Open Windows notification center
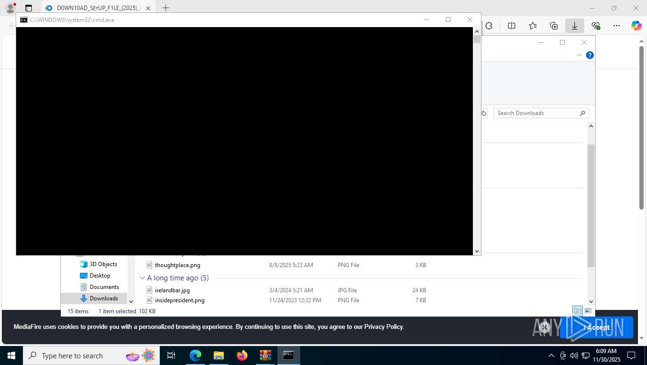Image resolution: width=647 pixels, height=365 pixels. coord(631,355)
